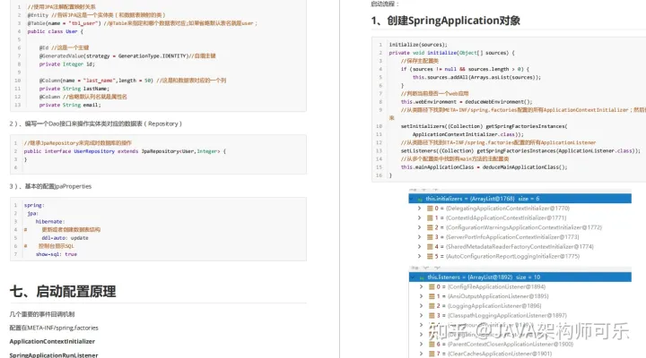Image resolution: width=646 pixels, height=358 pixels.
Task: Expand LoggingApplicationListener@1896 arrow
Action: click(x=421, y=306)
